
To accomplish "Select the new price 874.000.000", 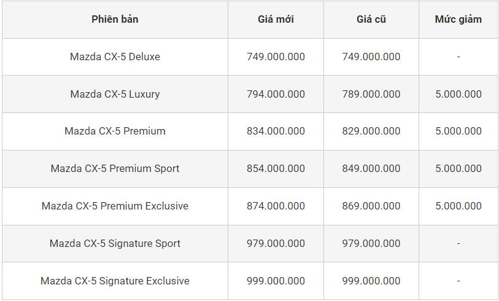I will 276,206.
